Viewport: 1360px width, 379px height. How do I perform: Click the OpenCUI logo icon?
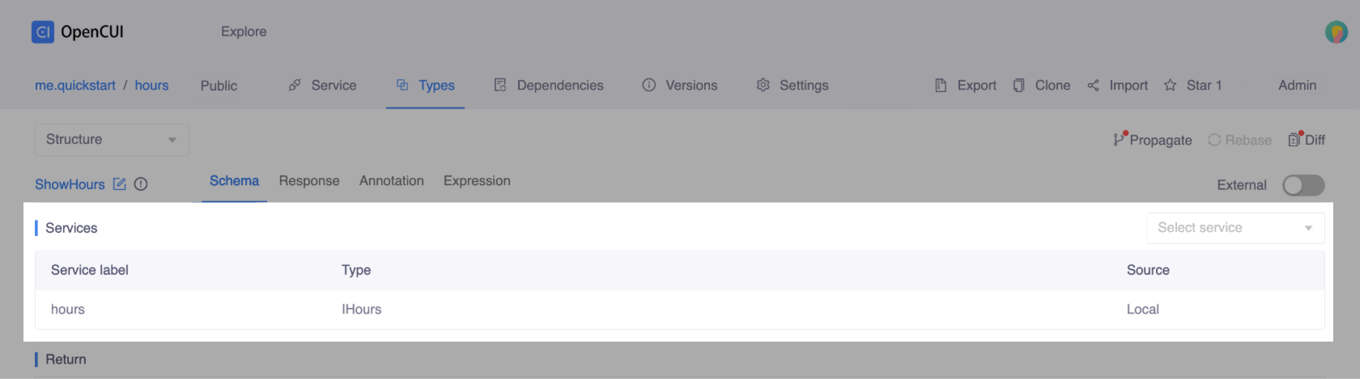[x=42, y=32]
